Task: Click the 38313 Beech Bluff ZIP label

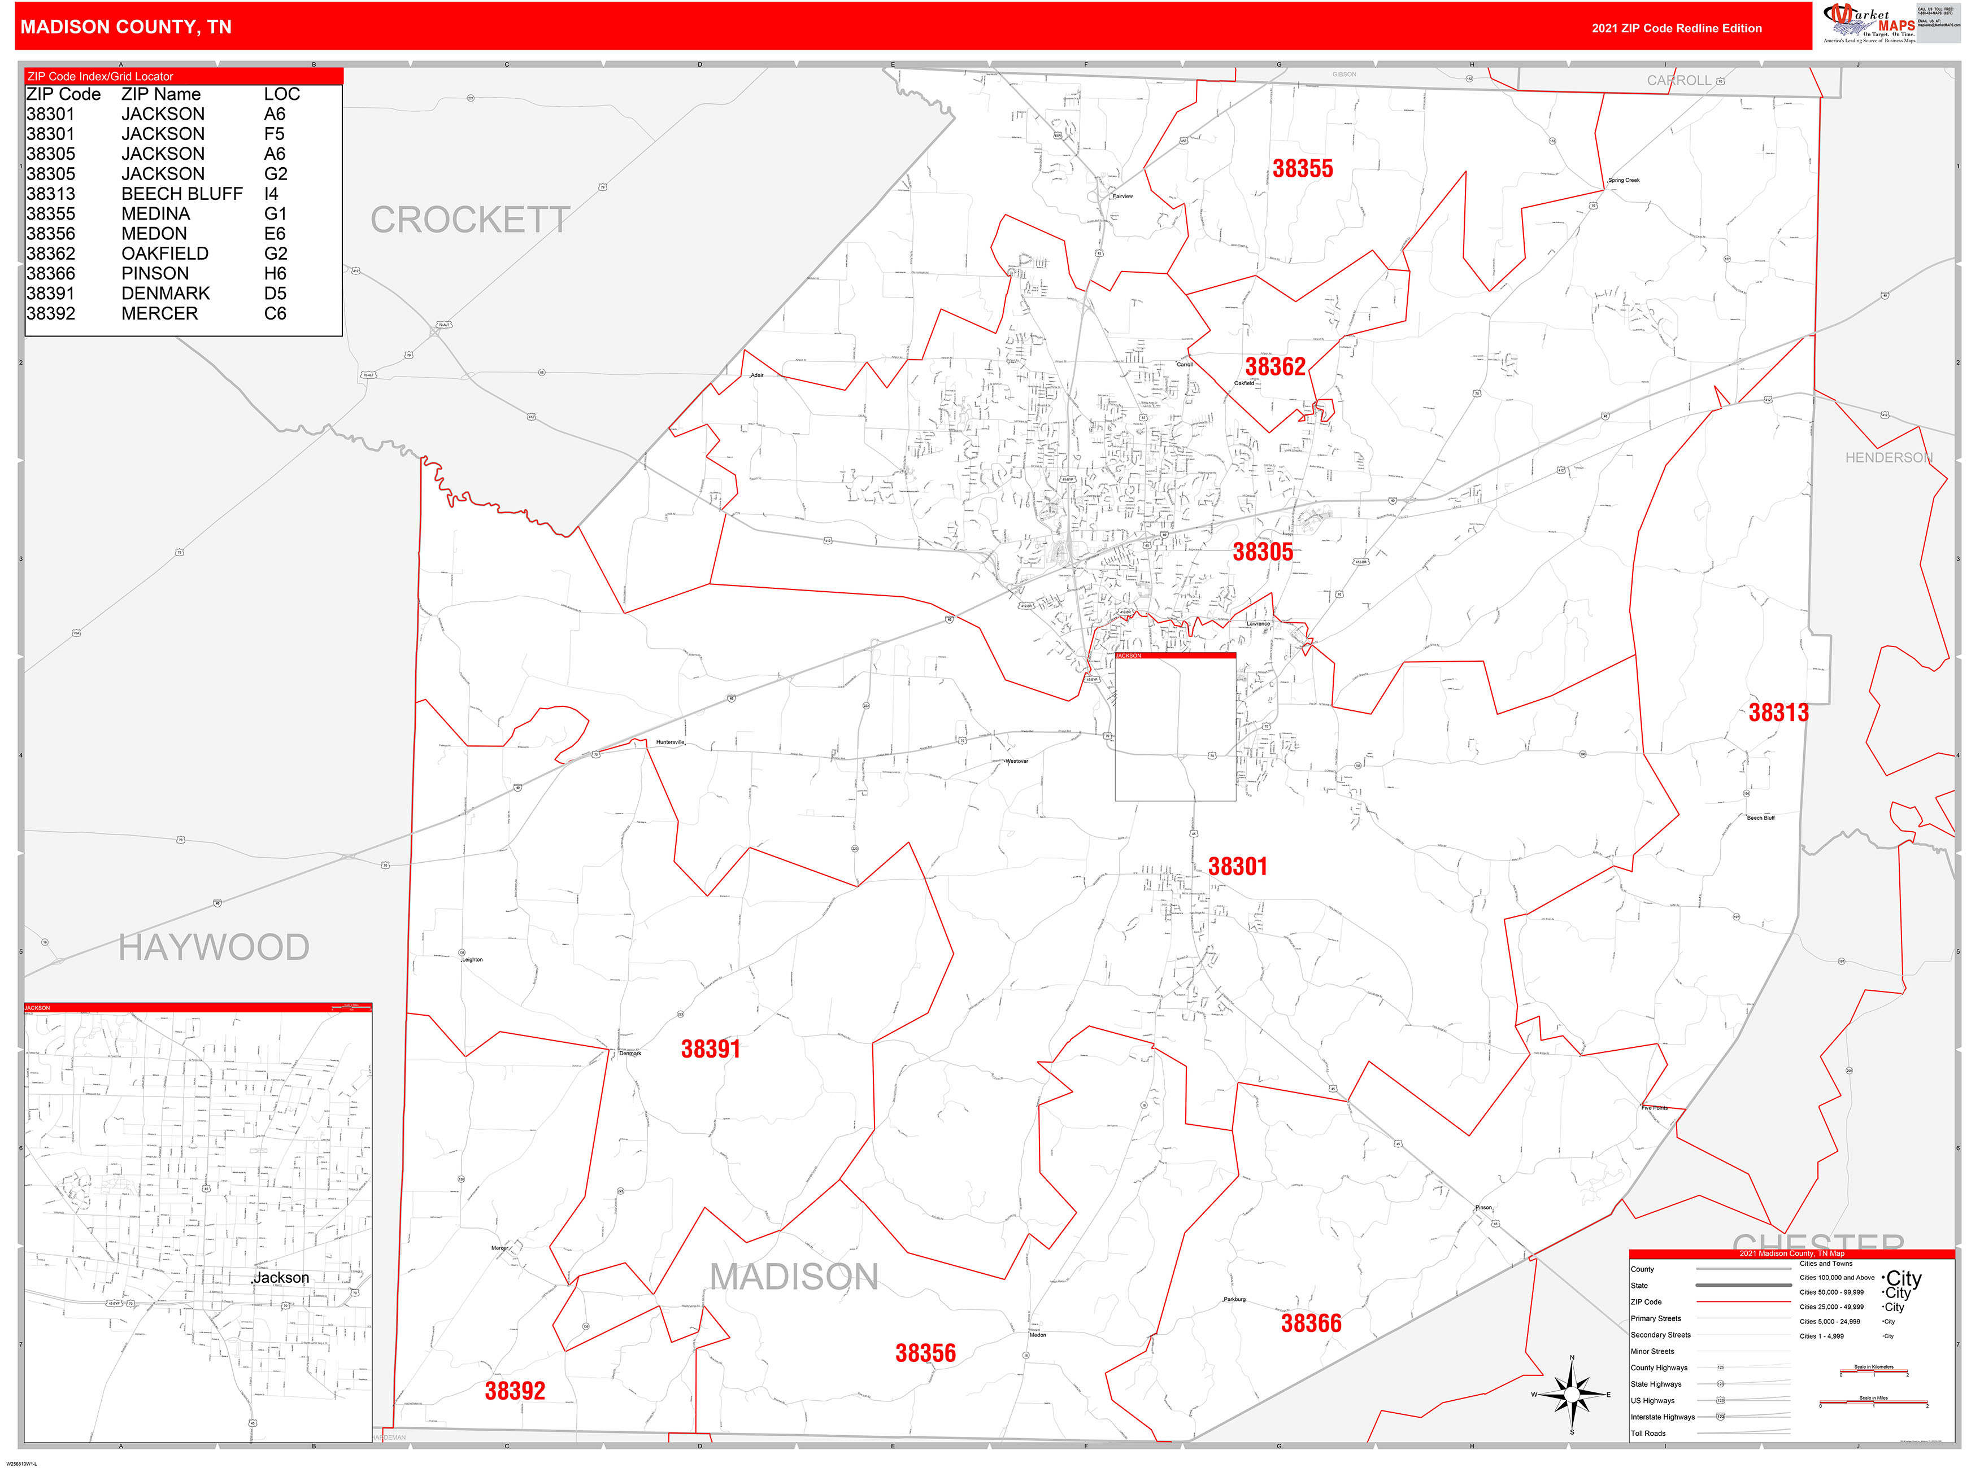Action: [1778, 713]
